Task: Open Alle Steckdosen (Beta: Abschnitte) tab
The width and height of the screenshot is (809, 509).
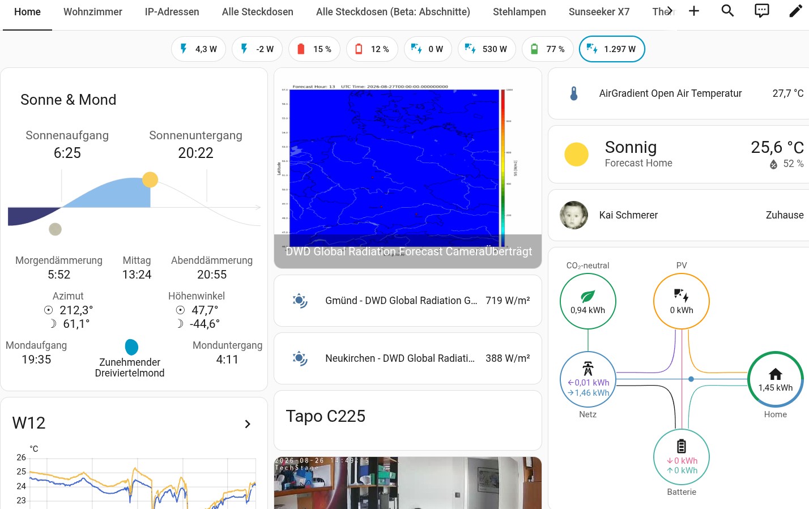Action: click(393, 12)
